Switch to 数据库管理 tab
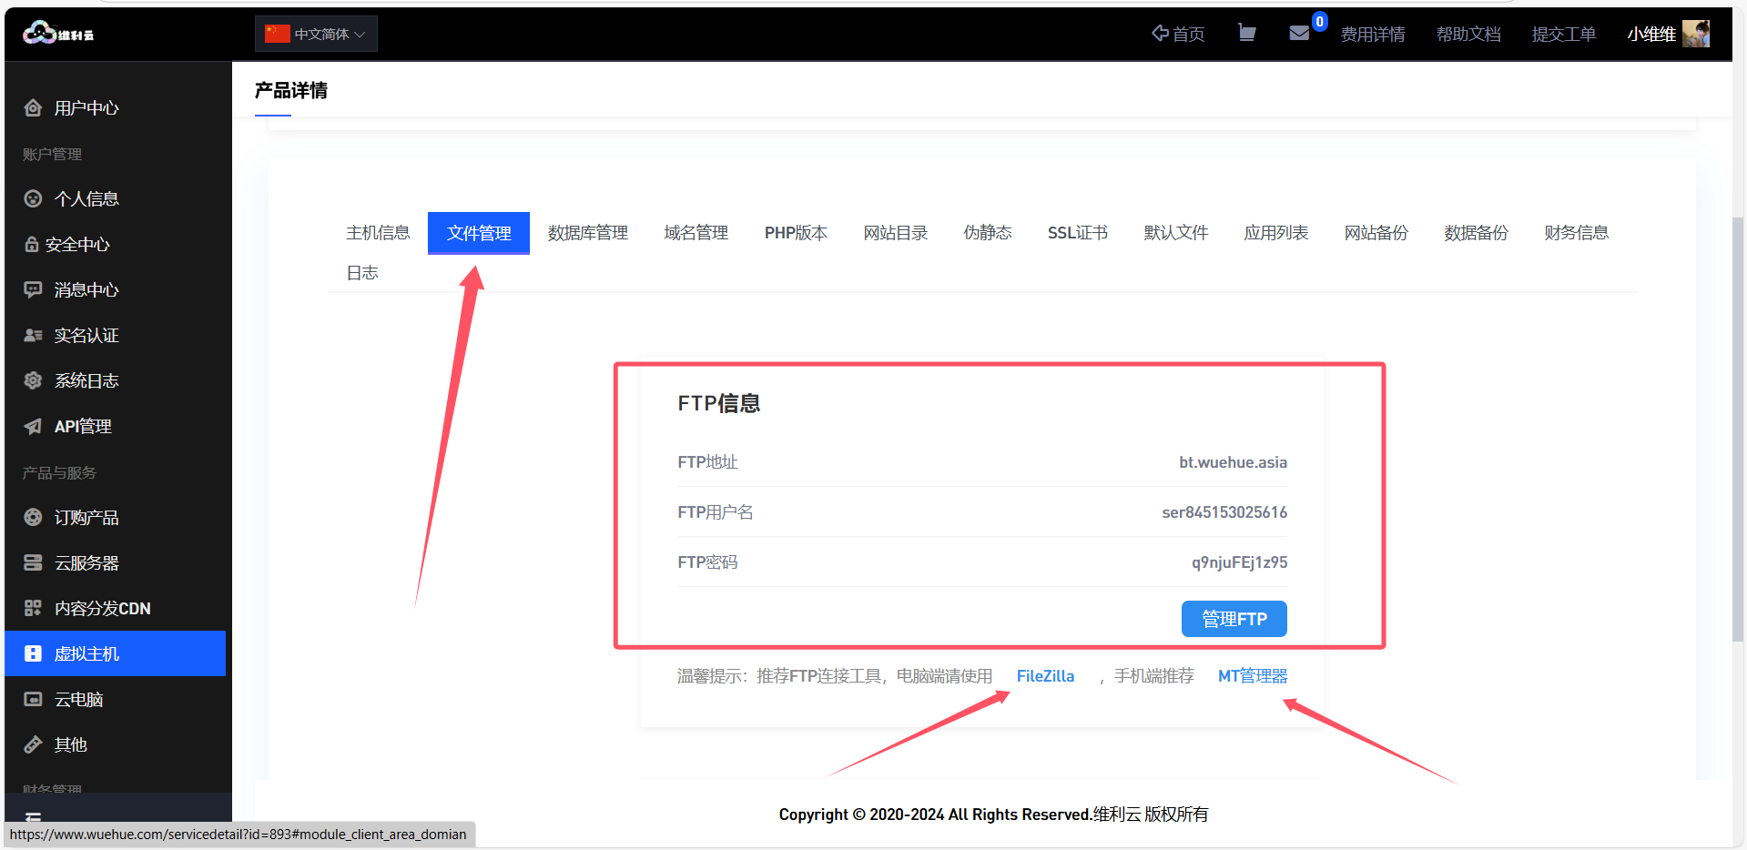Viewport: 1747px width, 850px height. pyautogui.click(x=588, y=233)
